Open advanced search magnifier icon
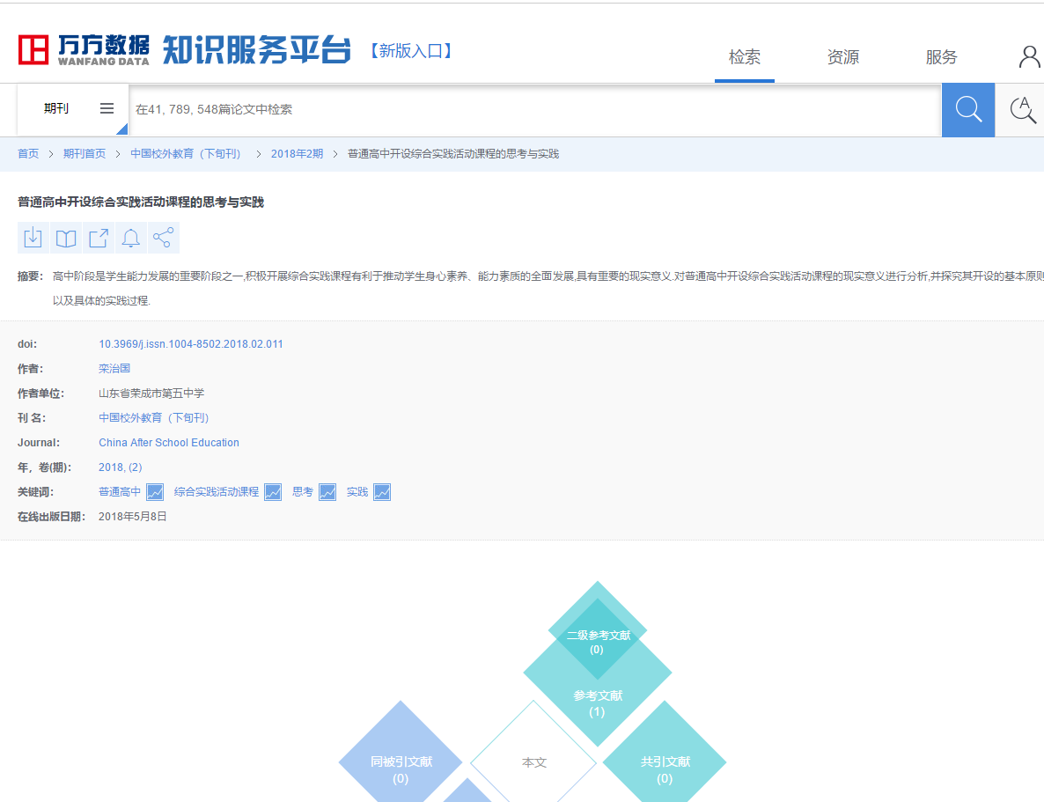The width and height of the screenshot is (1044, 802). click(1022, 110)
